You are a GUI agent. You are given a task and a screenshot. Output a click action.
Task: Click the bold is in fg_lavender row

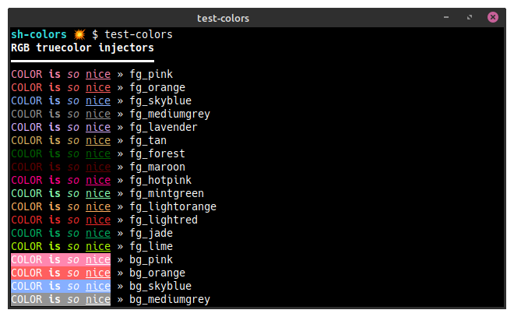click(55, 127)
